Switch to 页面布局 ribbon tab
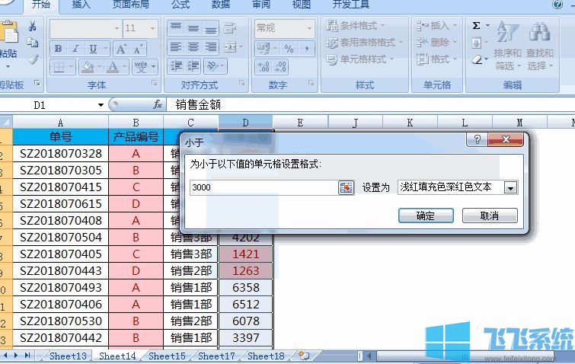575x364 pixels. tap(130, 5)
